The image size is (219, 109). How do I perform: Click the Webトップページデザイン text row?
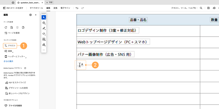tap(113, 42)
